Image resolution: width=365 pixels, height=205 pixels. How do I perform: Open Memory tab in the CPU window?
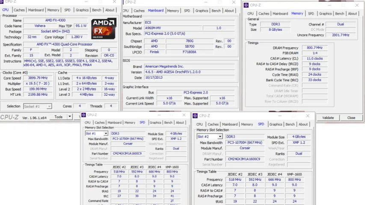click(x=53, y=10)
